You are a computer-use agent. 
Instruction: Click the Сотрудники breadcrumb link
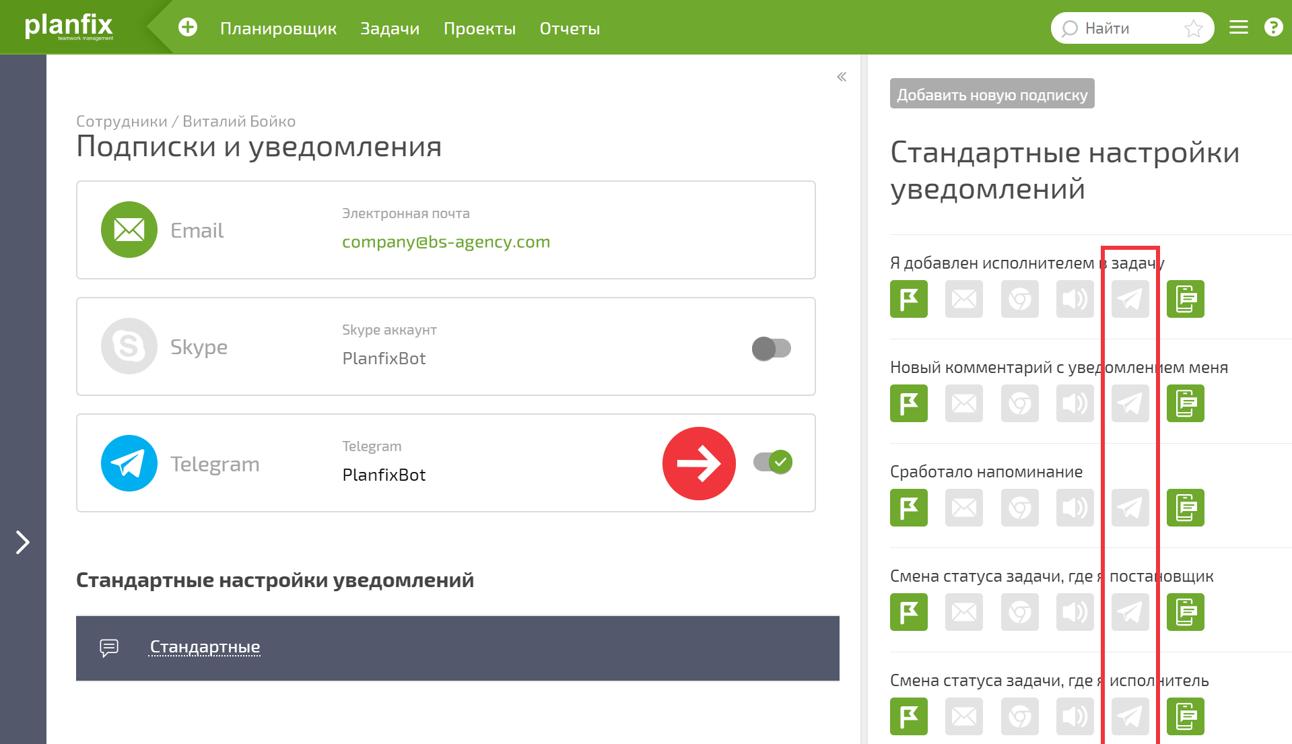[121, 121]
